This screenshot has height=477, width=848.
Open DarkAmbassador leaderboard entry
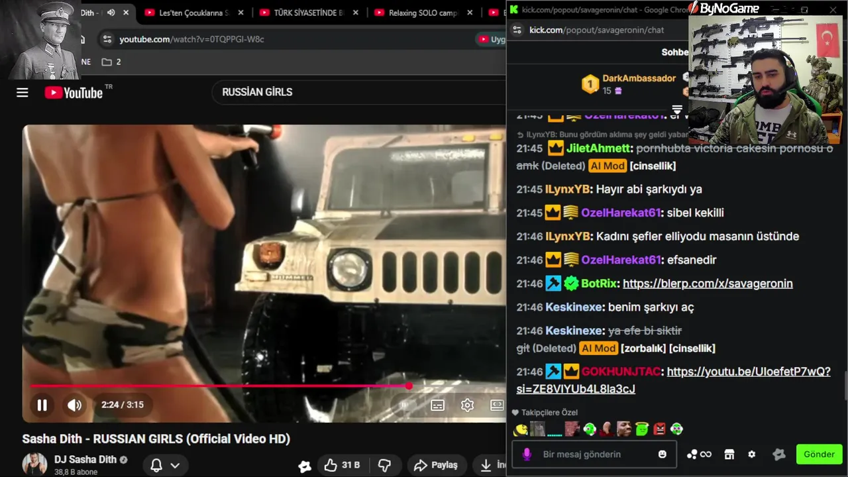click(629, 84)
